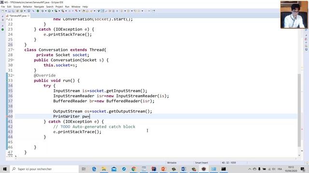The width and height of the screenshot is (309, 173).
Task: Open the Mail app from the taskbar
Action: pyautogui.click(x=114, y=169)
